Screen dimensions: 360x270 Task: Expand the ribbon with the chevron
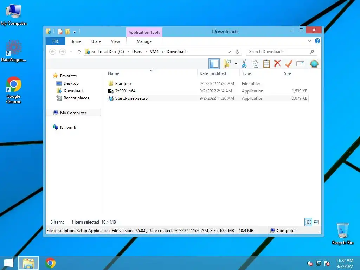click(309, 41)
